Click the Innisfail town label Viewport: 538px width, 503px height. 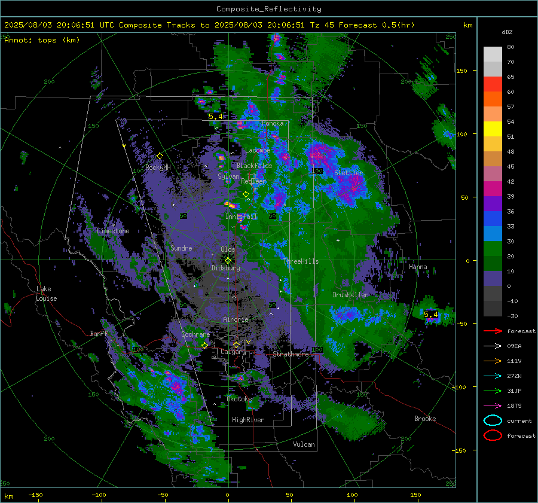click(x=242, y=217)
